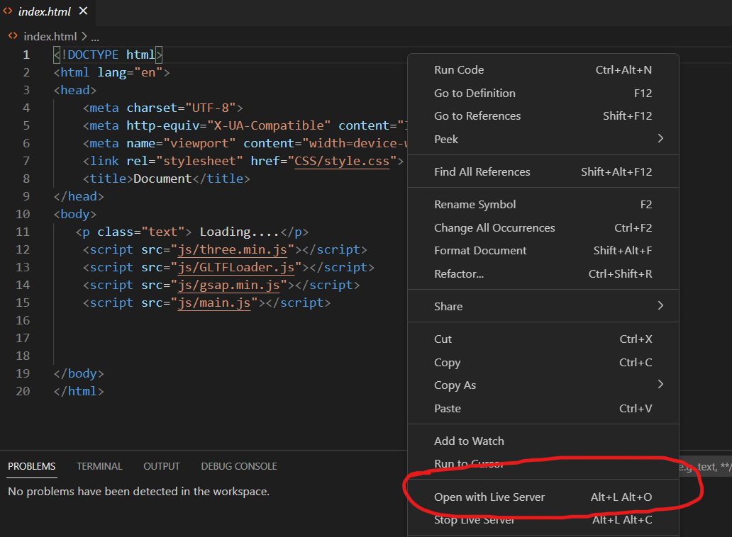
Task: Select Change All Occurrences
Action: tap(543, 228)
